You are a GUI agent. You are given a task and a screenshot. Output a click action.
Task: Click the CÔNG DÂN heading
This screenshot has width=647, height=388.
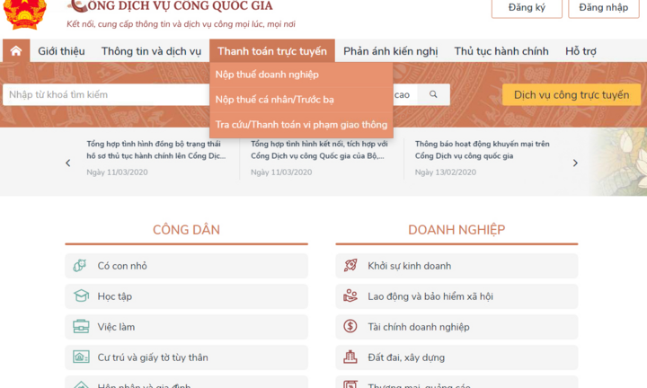187,230
